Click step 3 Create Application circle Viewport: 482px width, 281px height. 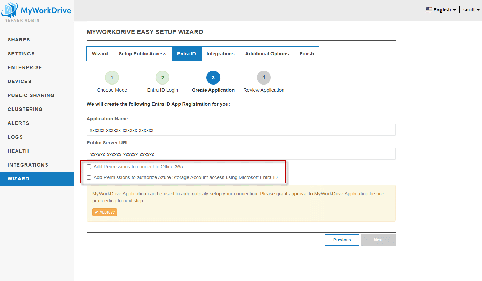coord(213,78)
